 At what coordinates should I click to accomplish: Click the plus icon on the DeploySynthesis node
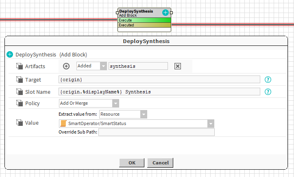coord(166,13)
